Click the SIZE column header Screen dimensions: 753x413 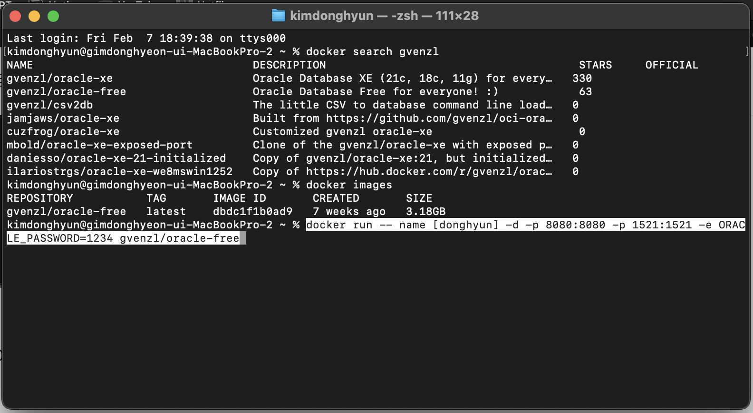click(419, 198)
